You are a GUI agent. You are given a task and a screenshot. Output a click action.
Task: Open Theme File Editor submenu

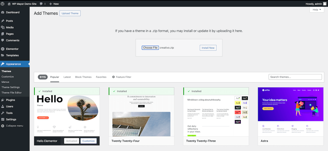11,93
